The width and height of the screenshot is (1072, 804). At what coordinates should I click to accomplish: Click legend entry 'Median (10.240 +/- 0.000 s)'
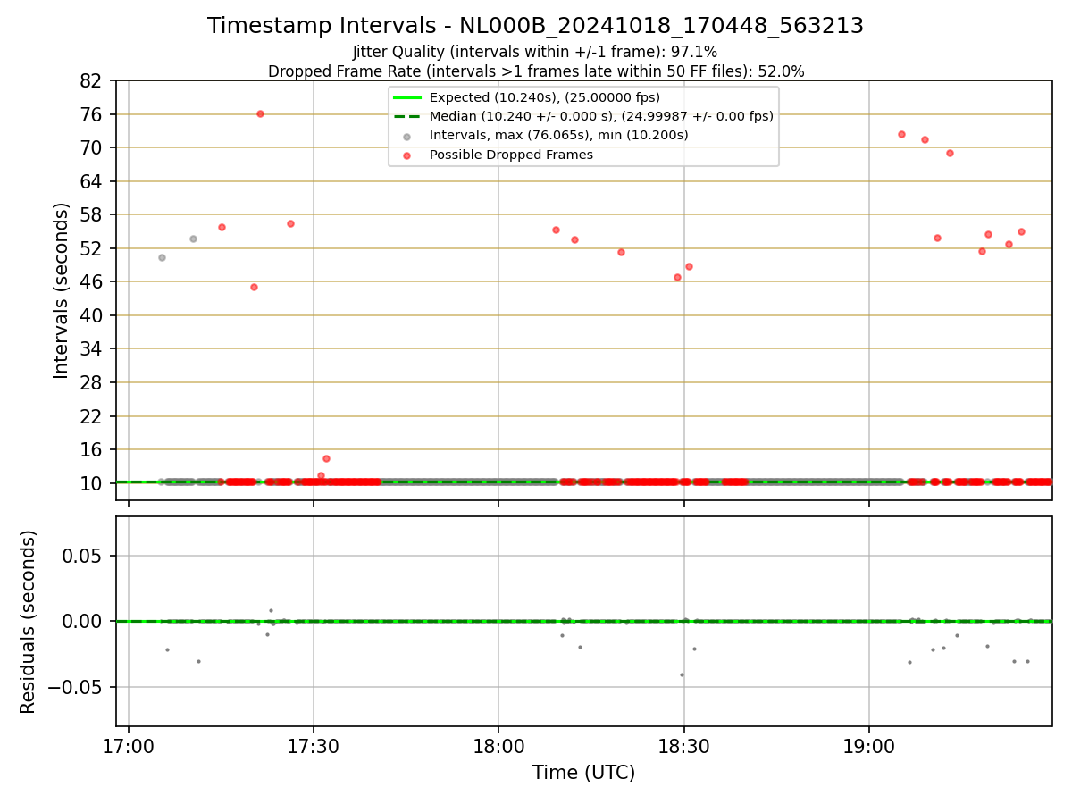pyautogui.click(x=601, y=116)
